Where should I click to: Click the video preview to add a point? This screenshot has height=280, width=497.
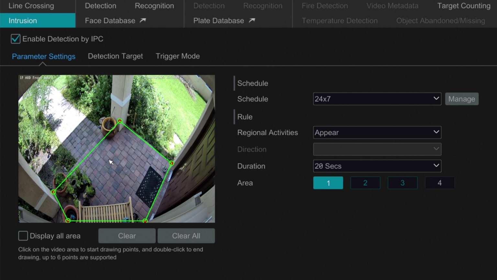tap(116, 148)
